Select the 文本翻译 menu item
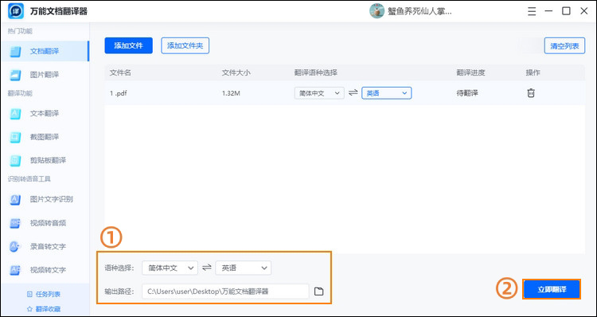 (x=45, y=114)
